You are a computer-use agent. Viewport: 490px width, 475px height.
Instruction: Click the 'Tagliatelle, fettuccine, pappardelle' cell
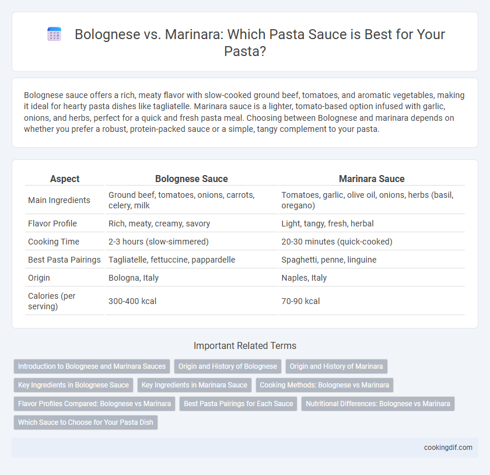tap(191, 260)
